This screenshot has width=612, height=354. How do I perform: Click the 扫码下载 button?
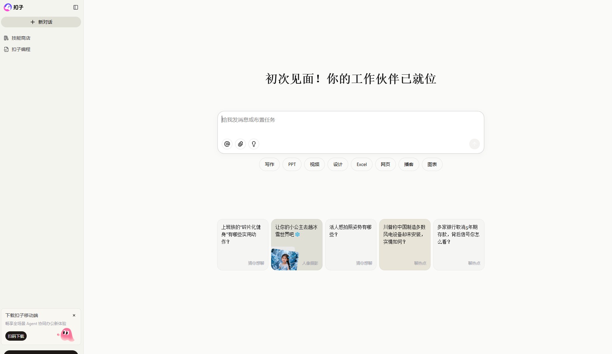(16, 336)
